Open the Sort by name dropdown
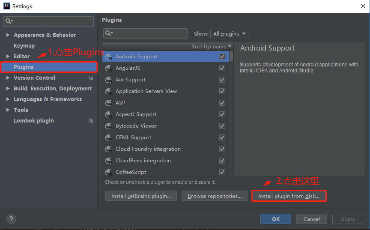 212,47
